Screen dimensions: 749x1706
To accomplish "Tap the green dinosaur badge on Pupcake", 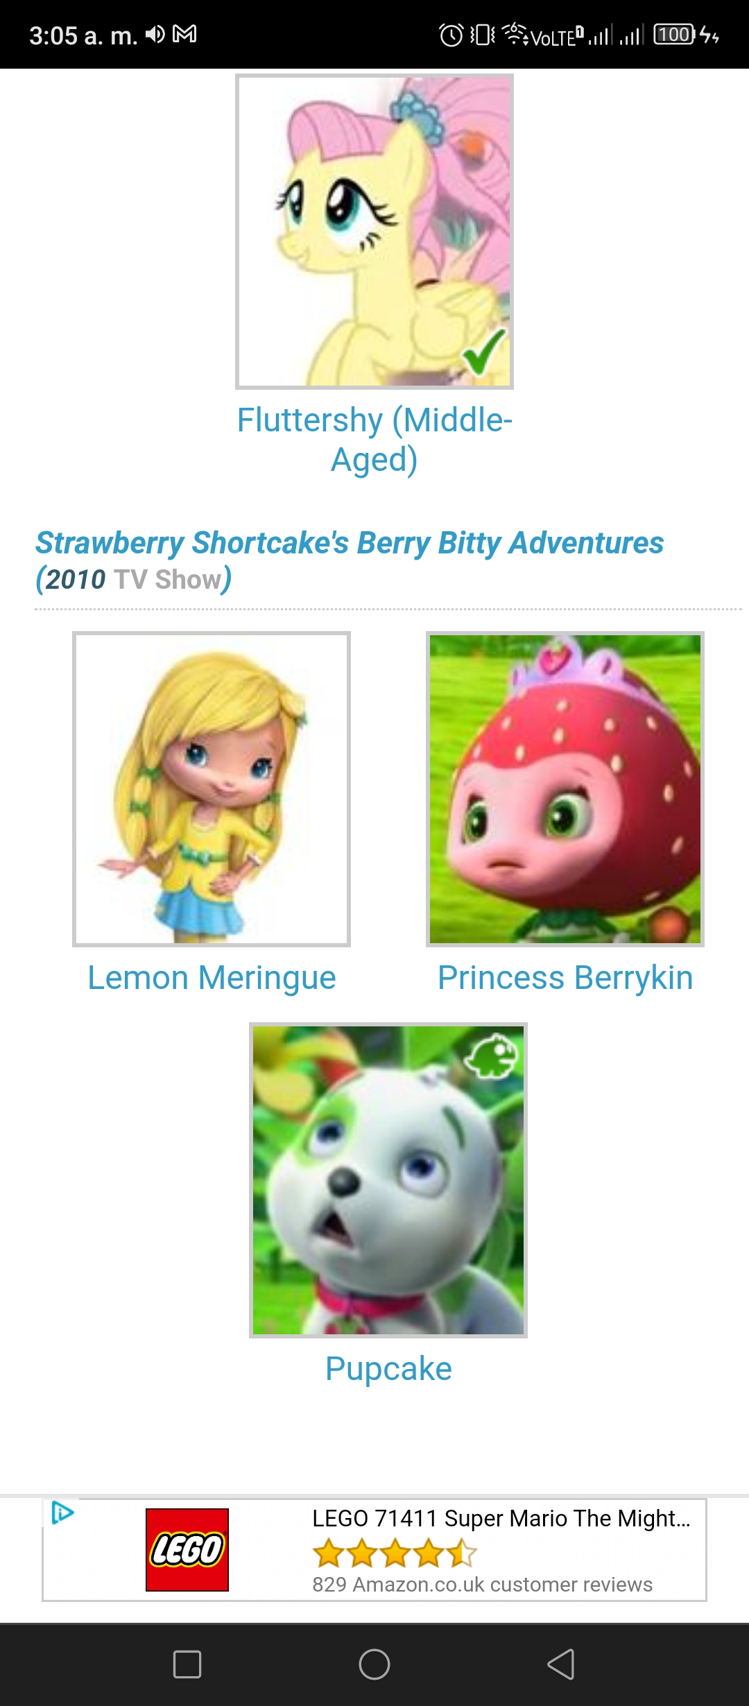I will click(493, 1056).
